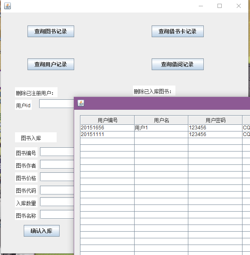The width and height of the screenshot is (250, 255).
Task: Click the 图书作者 label
Action: coord(26,166)
